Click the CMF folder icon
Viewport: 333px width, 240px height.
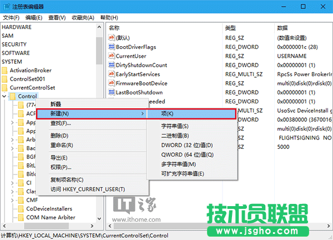[x=21, y=200]
